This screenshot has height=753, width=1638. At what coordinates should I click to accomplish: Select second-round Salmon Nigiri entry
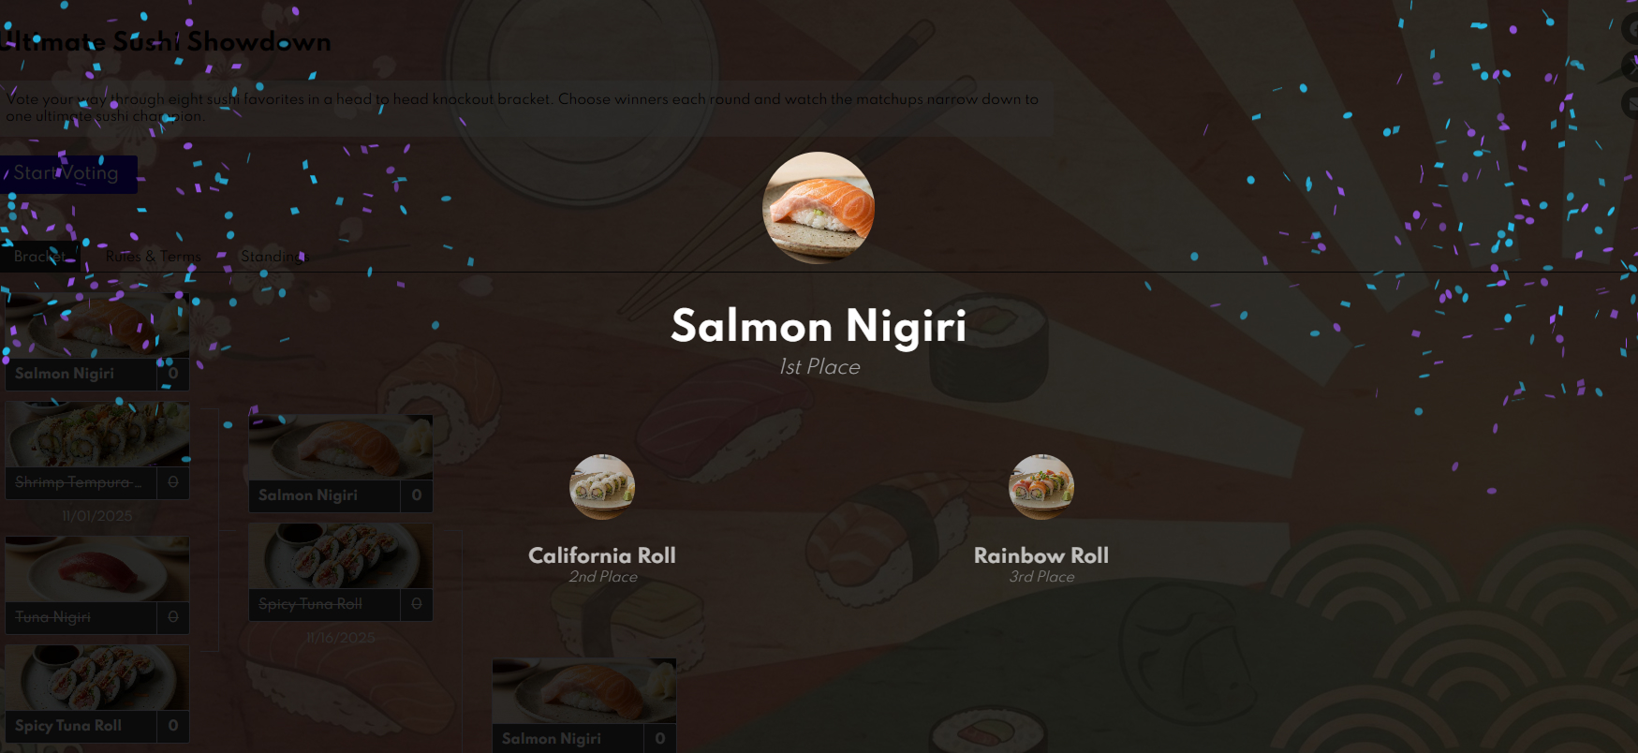[341, 464]
